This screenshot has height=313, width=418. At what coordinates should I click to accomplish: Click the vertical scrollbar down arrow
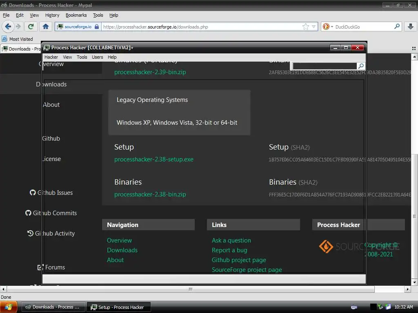414,282
